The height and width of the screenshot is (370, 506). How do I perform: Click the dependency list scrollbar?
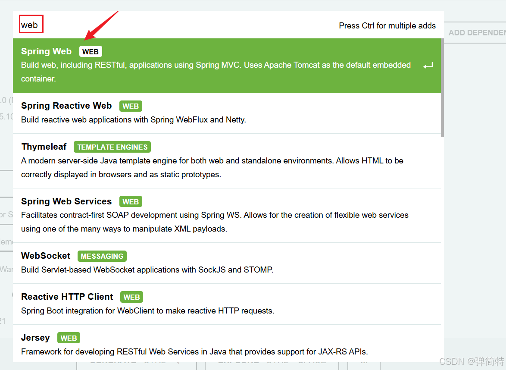tap(443, 88)
